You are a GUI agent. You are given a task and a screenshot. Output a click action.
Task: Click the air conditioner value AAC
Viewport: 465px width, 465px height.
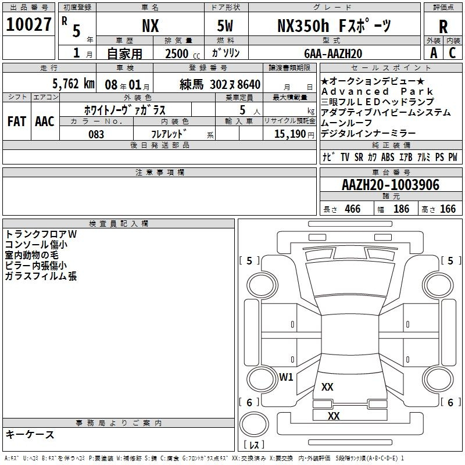[x=45, y=121]
